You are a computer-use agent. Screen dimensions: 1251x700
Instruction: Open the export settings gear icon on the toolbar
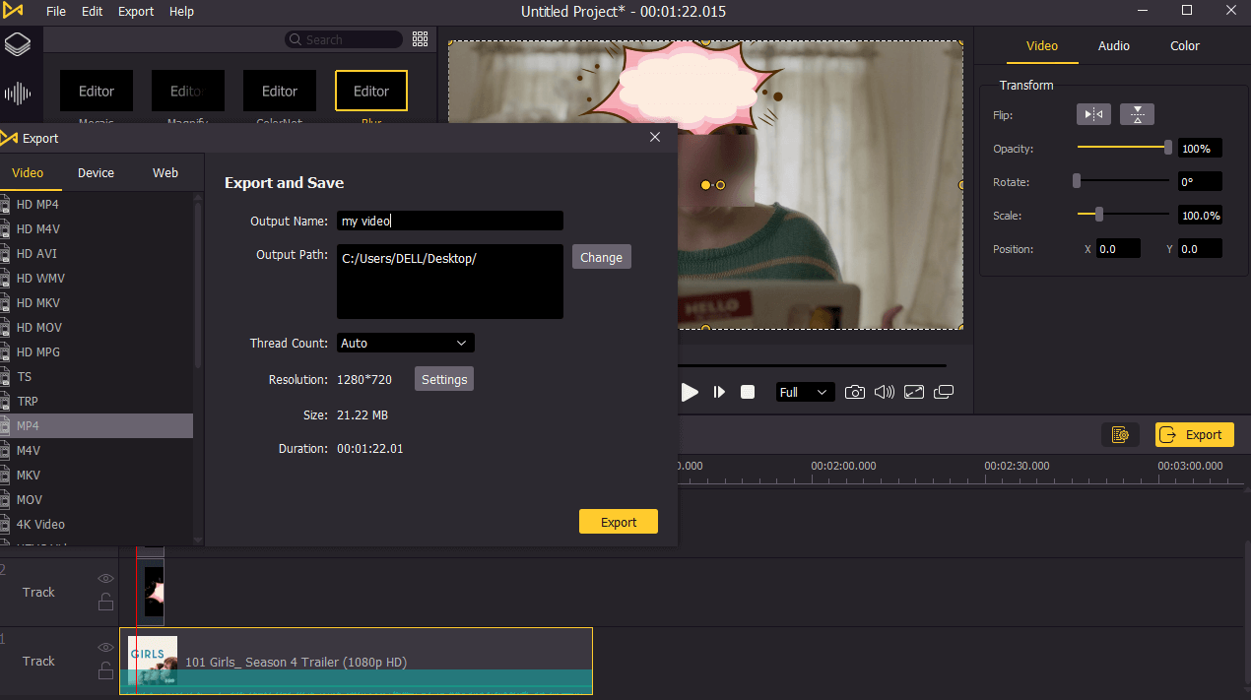pos(1120,434)
